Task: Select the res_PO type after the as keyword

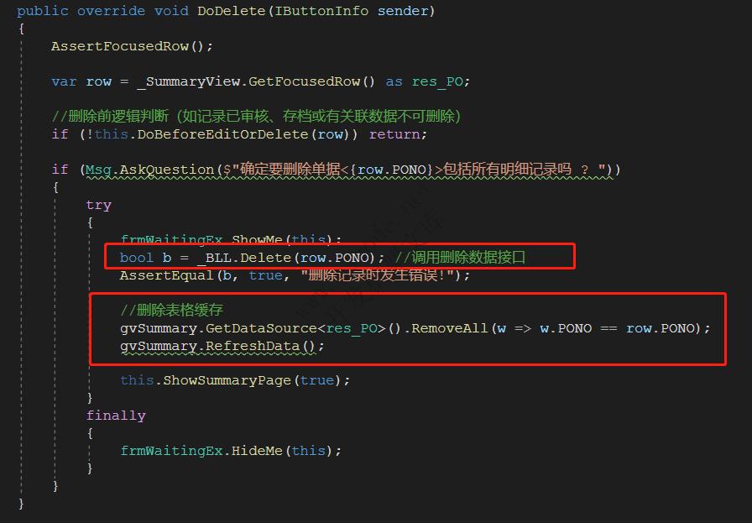Action: tap(446, 81)
